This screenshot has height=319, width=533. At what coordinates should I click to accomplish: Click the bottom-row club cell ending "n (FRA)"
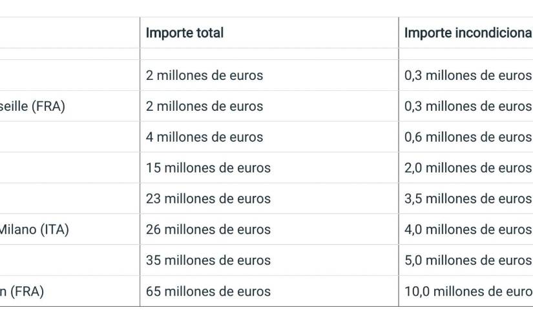click(22, 292)
